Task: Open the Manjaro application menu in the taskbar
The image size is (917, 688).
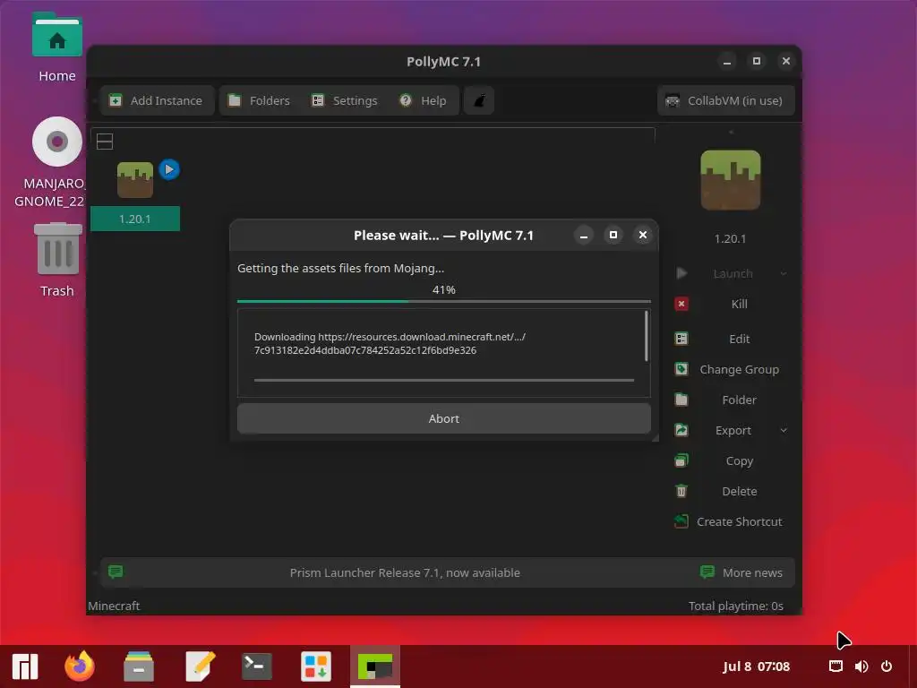Action: click(x=25, y=666)
